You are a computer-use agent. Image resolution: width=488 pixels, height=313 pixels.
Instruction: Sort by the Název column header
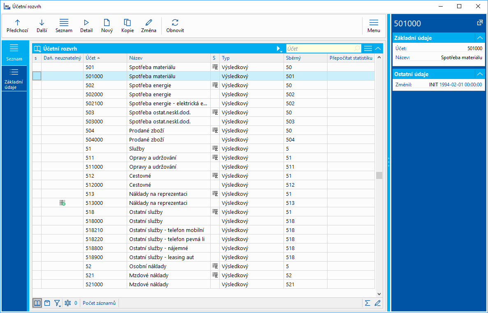(168, 58)
